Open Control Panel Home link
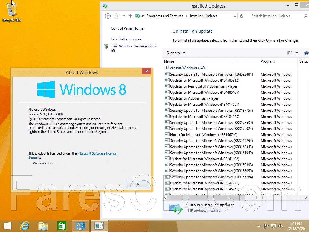This screenshot has width=309, height=232. 127,28
